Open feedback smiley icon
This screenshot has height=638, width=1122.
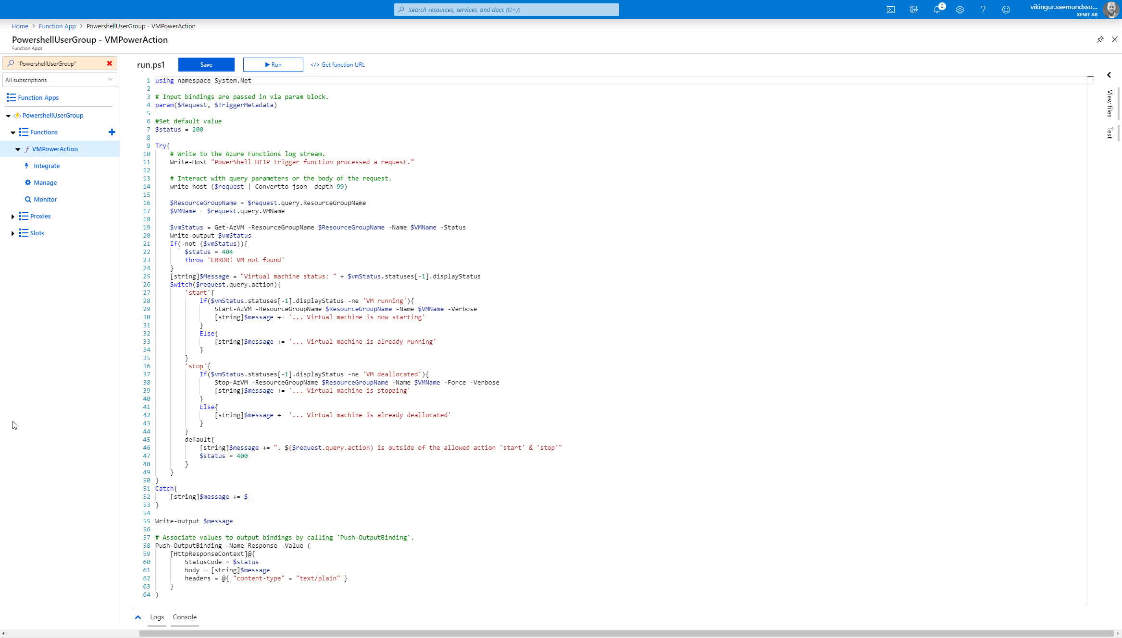1006,10
